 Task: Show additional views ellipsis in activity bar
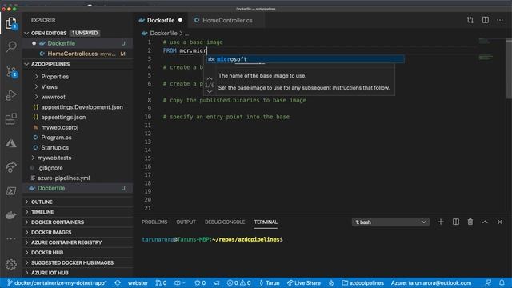coord(11,238)
